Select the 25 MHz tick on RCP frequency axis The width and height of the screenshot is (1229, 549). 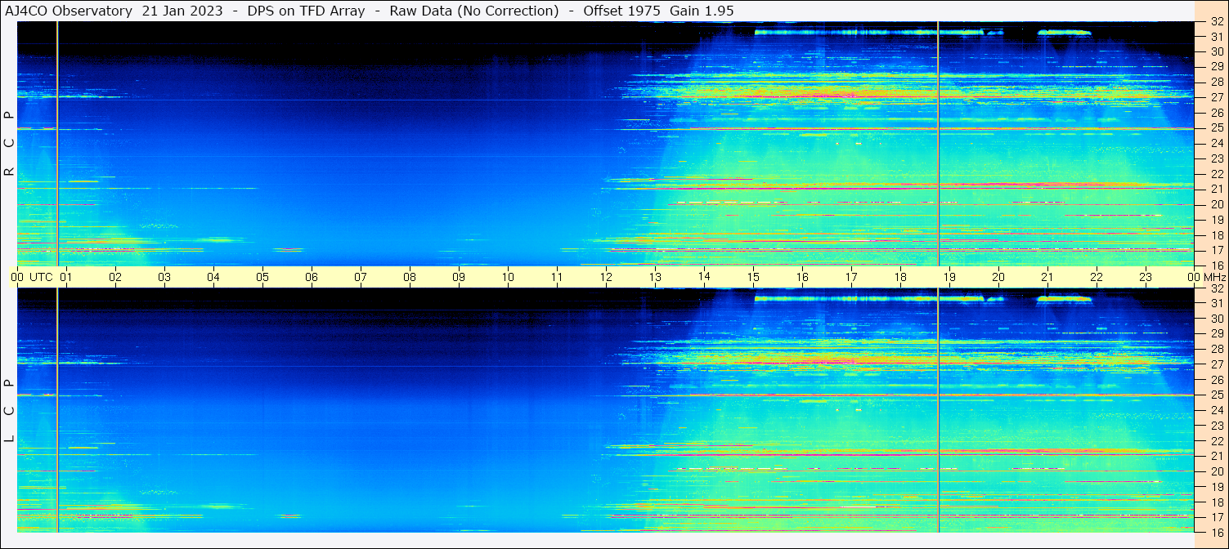1217,128
